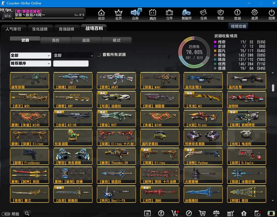
Task: Select the 道具 sub-tab
Action: 86,40
